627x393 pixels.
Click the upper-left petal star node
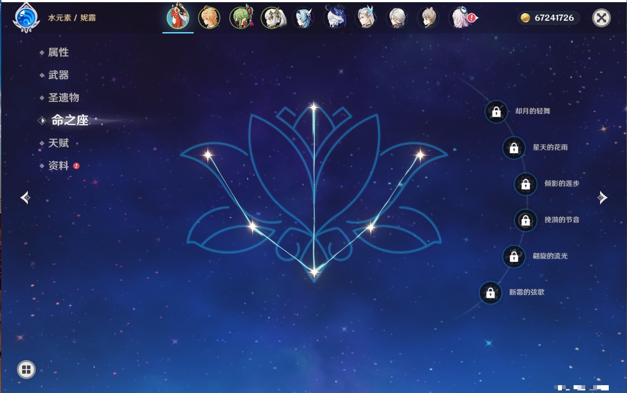tap(208, 155)
